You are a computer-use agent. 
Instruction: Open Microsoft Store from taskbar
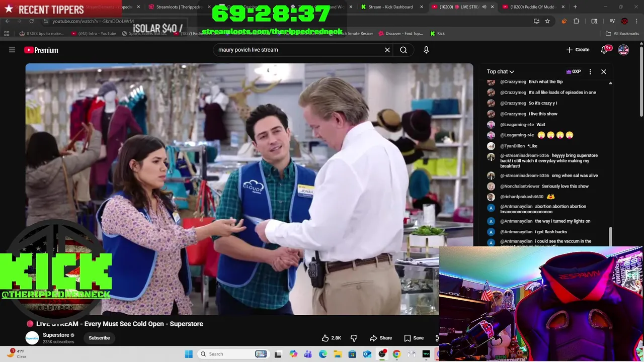pos(352,354)
